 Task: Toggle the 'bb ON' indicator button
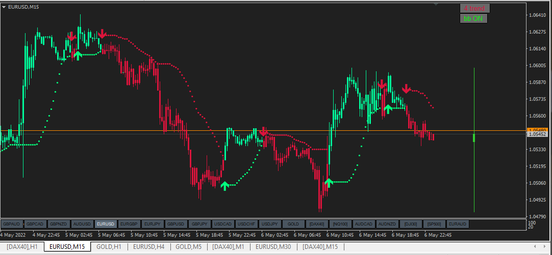point(473,19)
